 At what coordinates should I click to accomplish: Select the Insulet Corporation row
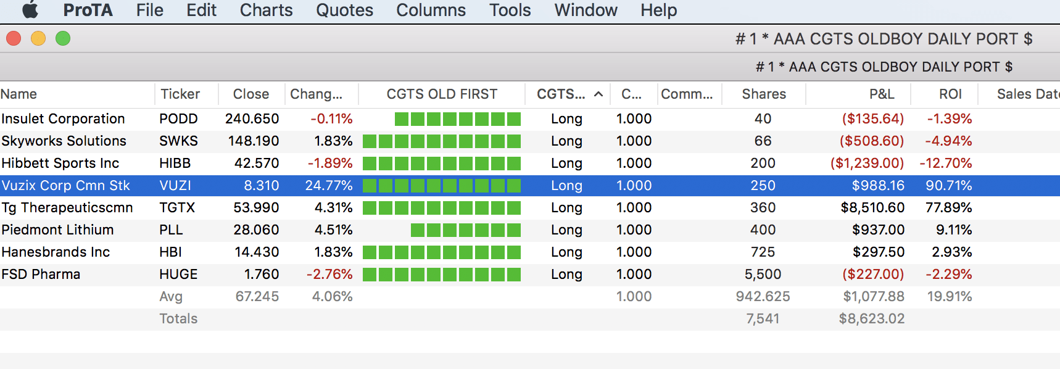63,119
